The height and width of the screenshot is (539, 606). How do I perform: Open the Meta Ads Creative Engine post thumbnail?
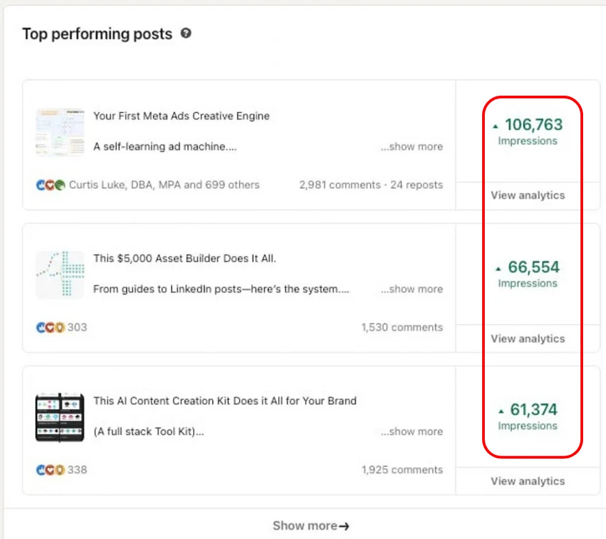60,132
